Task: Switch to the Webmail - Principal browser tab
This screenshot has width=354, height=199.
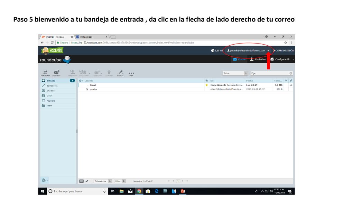Action: (x=57, y=37)
